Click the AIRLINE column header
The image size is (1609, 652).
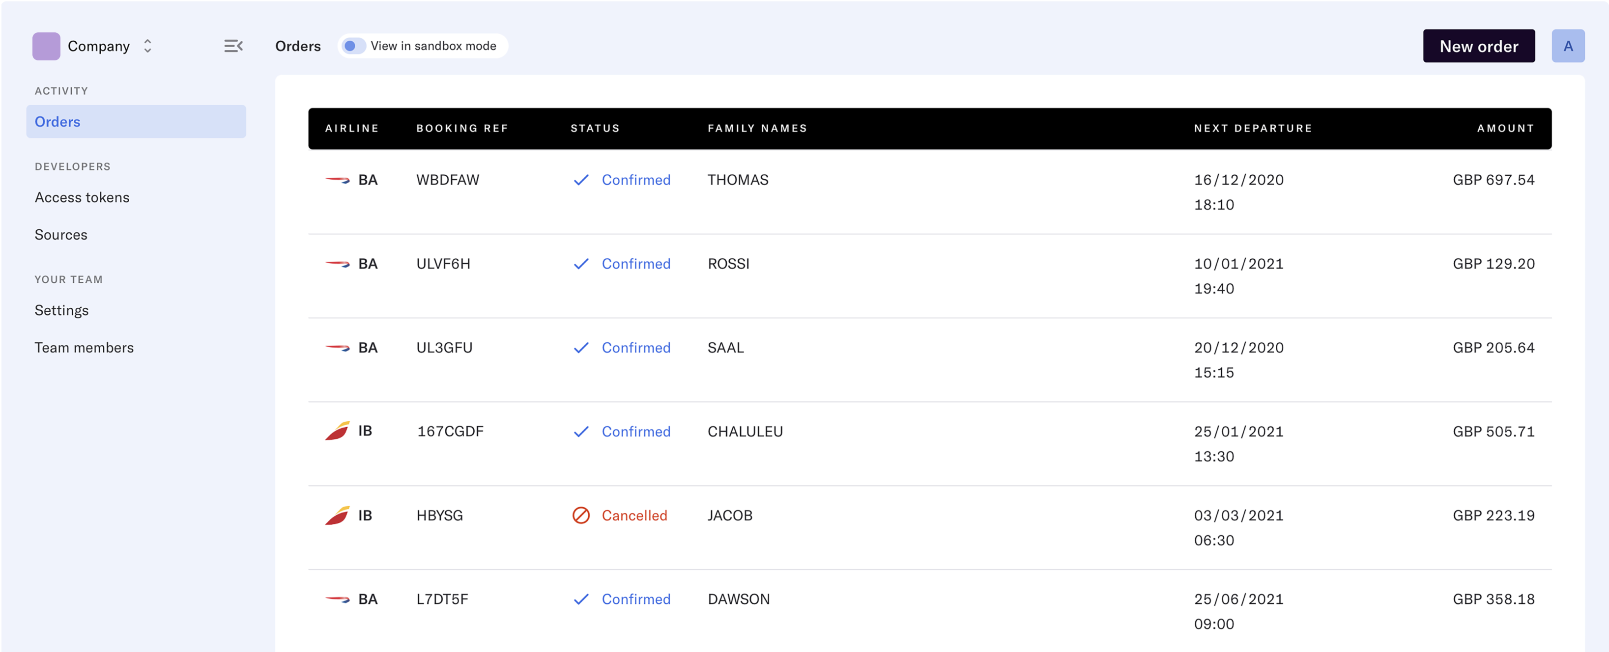click(x=352, y=128)
